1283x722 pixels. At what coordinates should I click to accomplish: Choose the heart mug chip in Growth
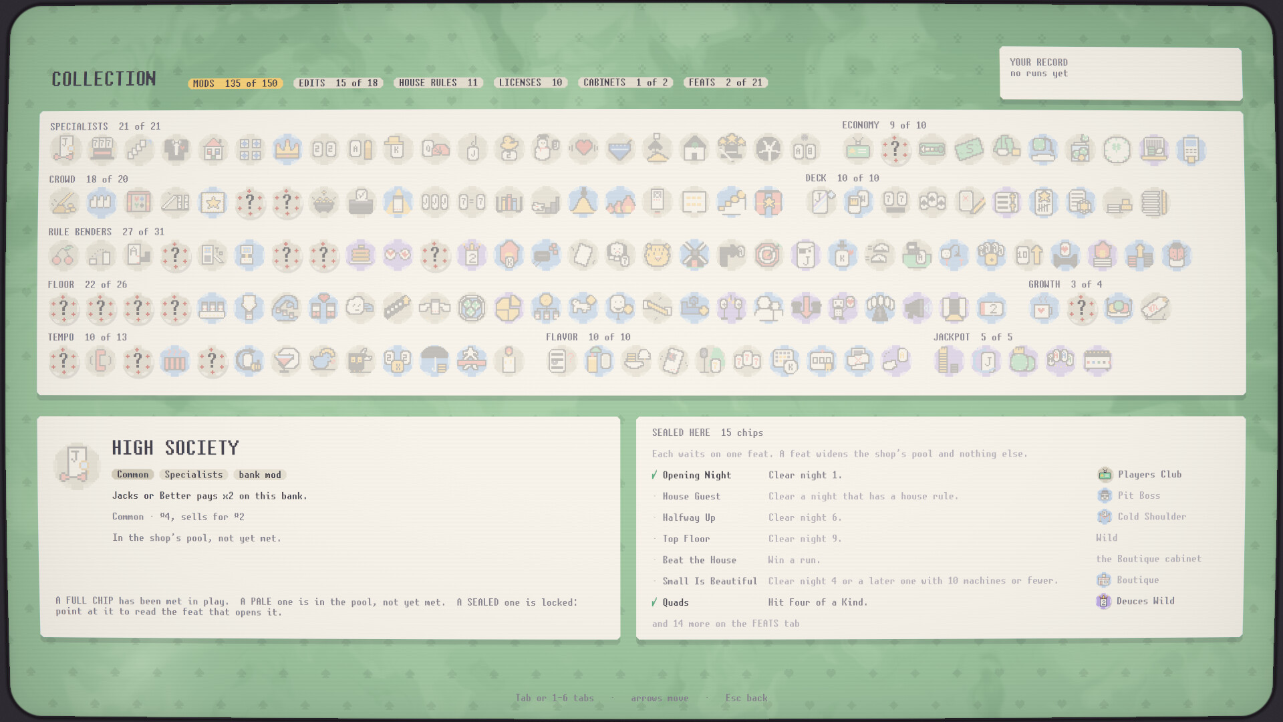coord(1044,308)
